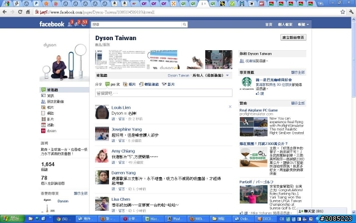This screenshot has width=356, height=223.
Task: Open the last photo strip thumbnail
Action: [219, 60]
